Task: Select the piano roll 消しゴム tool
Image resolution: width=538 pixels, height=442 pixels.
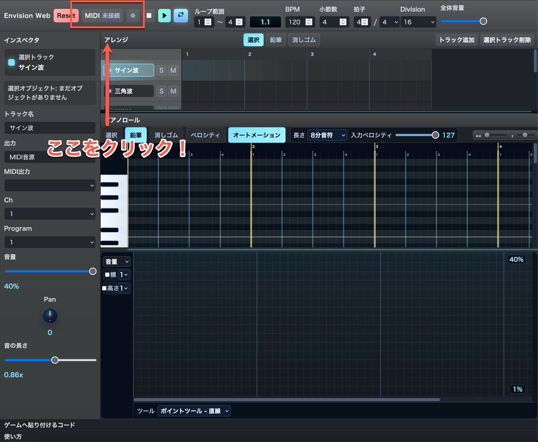Action: (166, 135)
